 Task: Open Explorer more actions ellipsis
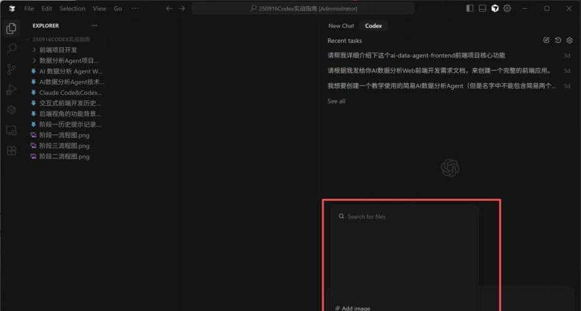[x=94, y=25]
